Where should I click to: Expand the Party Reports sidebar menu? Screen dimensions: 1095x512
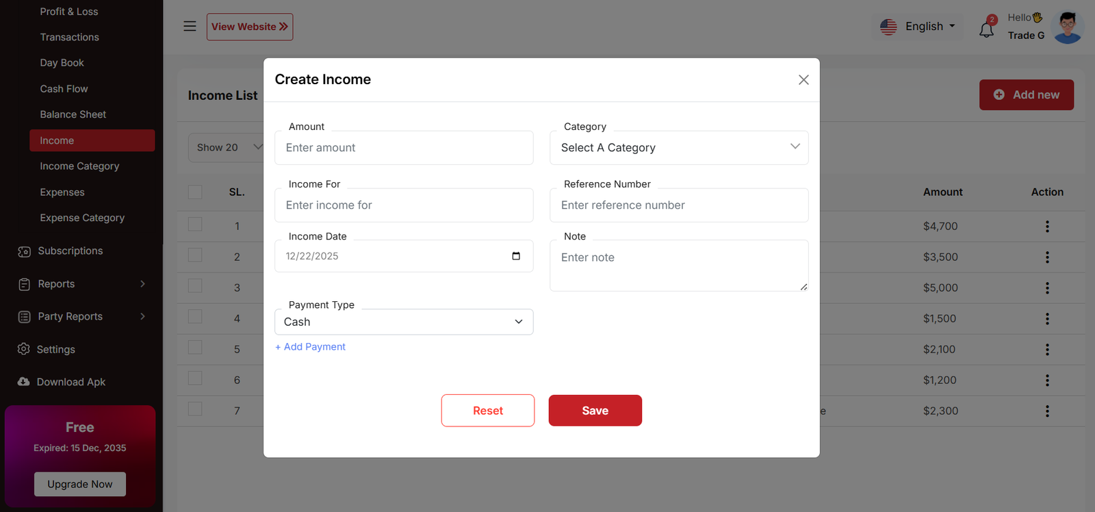pos(82,316)
